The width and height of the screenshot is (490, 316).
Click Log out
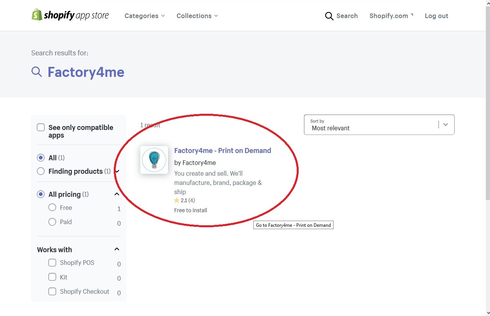pos(437,16)
